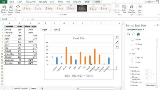Screen dimensions: 160x90
Task: Click Specify Value button
Action: pos(150,85)
